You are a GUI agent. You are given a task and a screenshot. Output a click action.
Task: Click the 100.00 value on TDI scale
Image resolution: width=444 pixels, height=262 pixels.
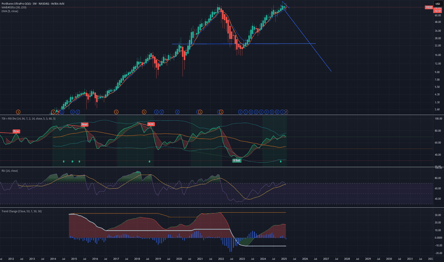[438, 119]
